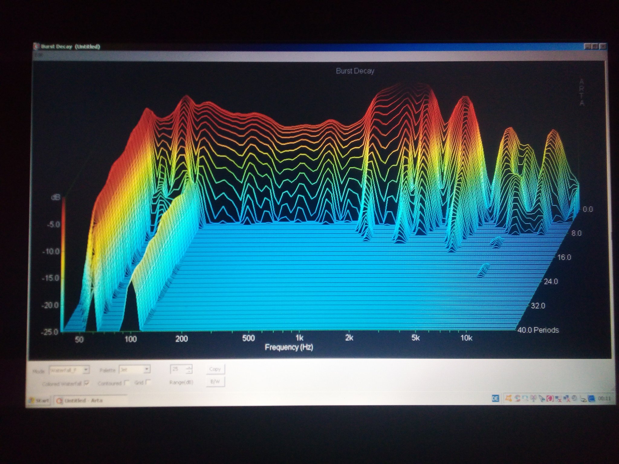This screenshot has height=464, width=619.
Task: Click the dB color scale bar
Action: point(63,264)
